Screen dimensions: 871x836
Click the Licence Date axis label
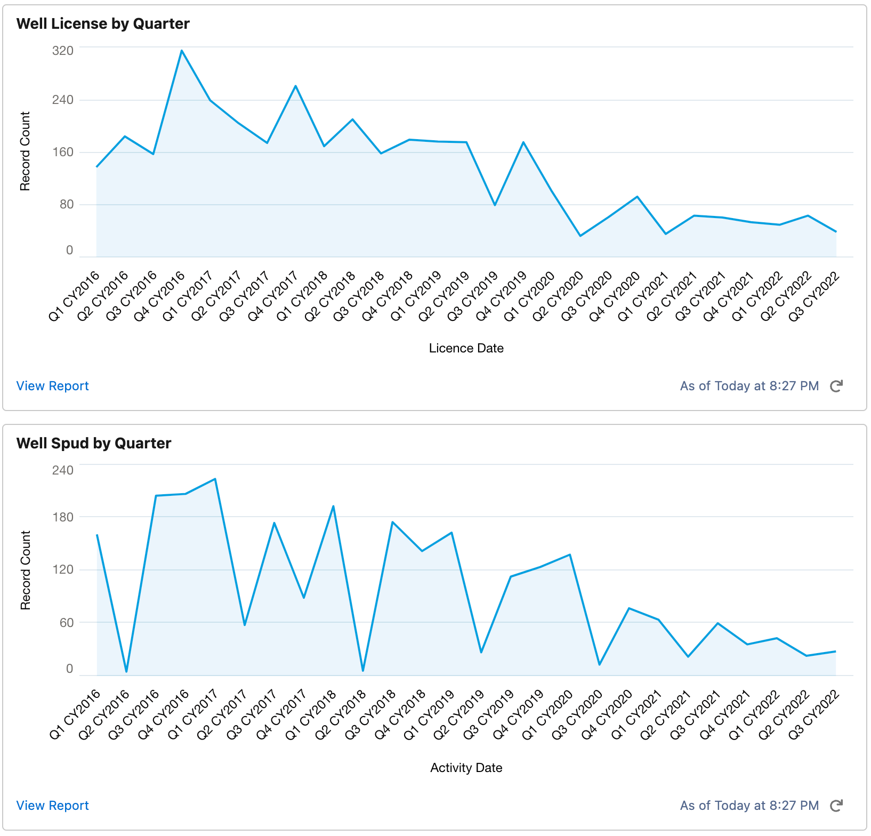coord(466,348)
